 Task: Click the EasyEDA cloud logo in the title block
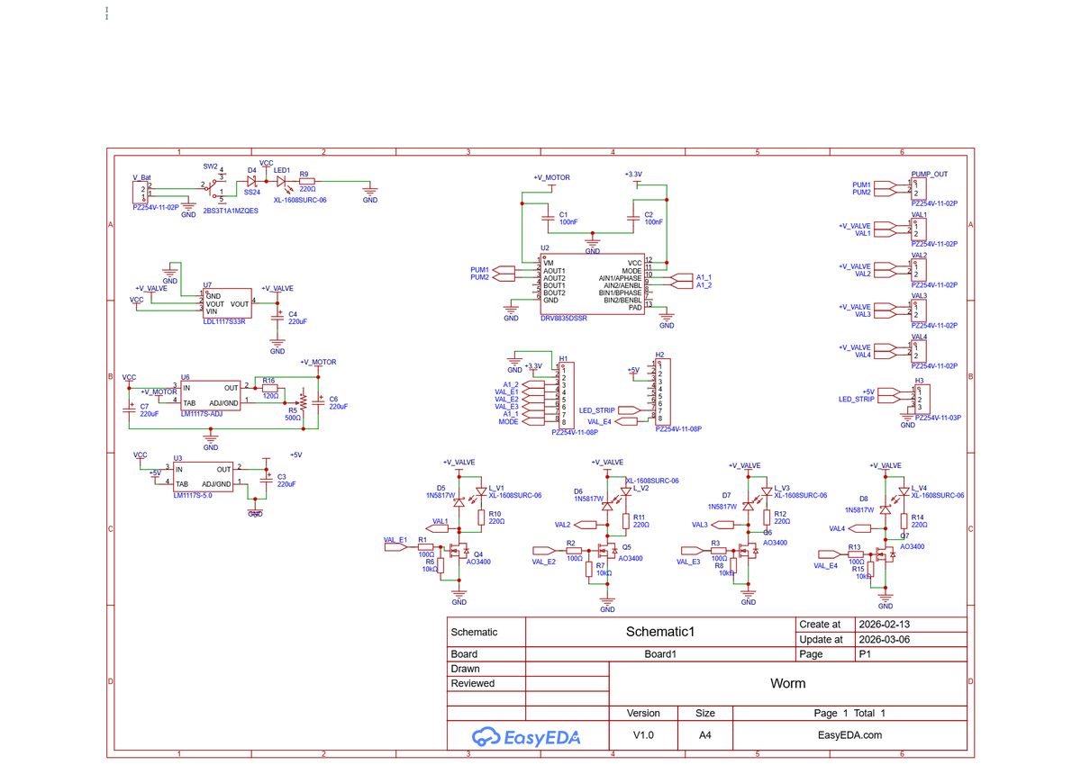528,736
